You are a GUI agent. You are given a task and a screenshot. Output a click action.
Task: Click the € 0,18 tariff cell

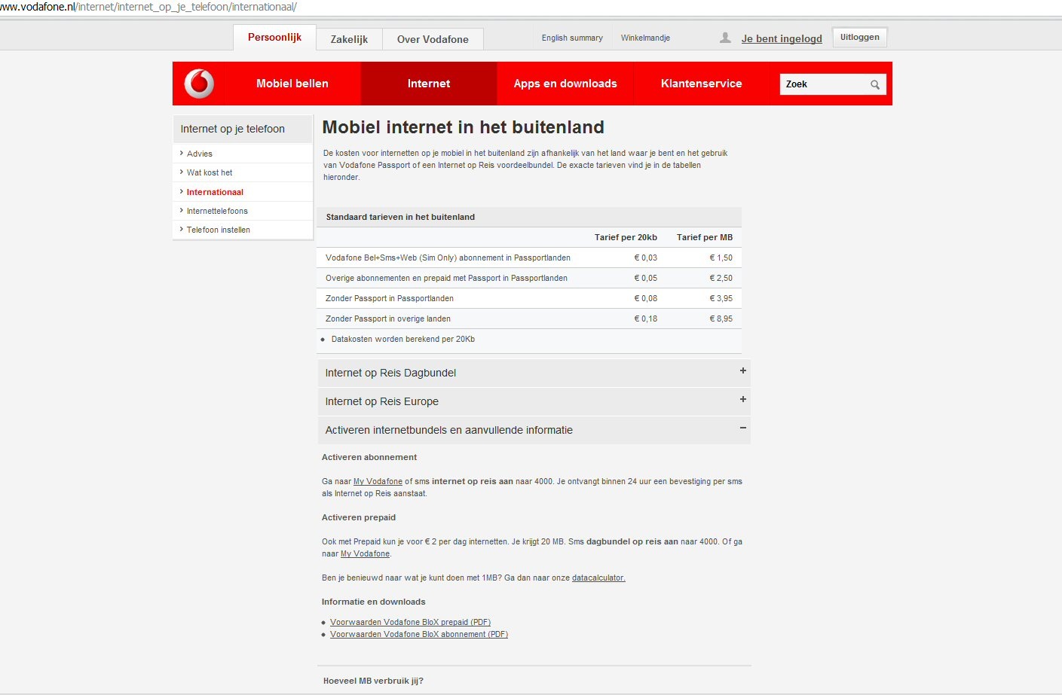(x=645, y=319)
